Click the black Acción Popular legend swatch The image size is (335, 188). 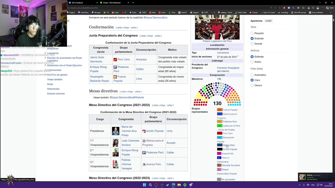pos(219,149)
